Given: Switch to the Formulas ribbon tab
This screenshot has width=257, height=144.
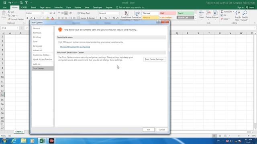Looking at the screenshot, I should pos(58,8).
